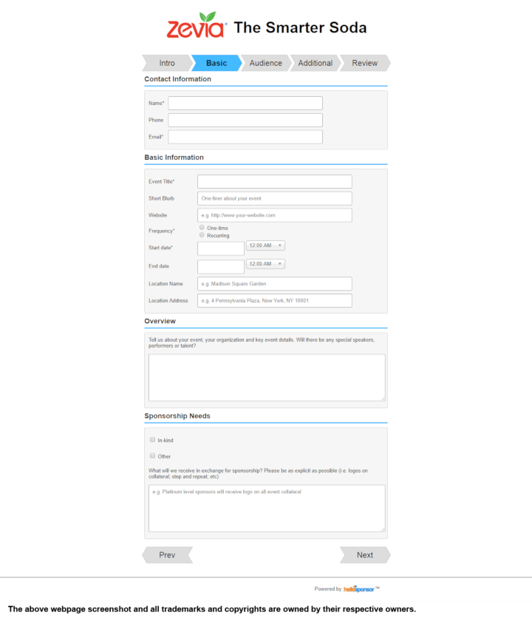The height and width of the screenshot is (622, 532).
Task: Open the Start date time dropdown
Action: coord(265,246)
